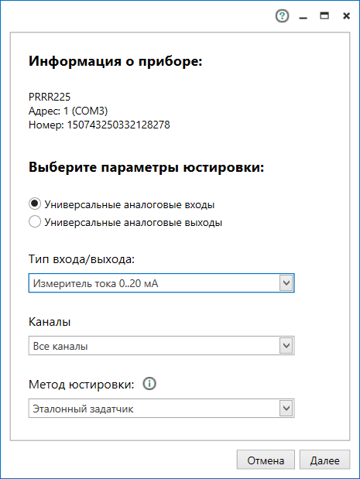Select Универсальные аналоговые выходы radio button

pos(35,221)
